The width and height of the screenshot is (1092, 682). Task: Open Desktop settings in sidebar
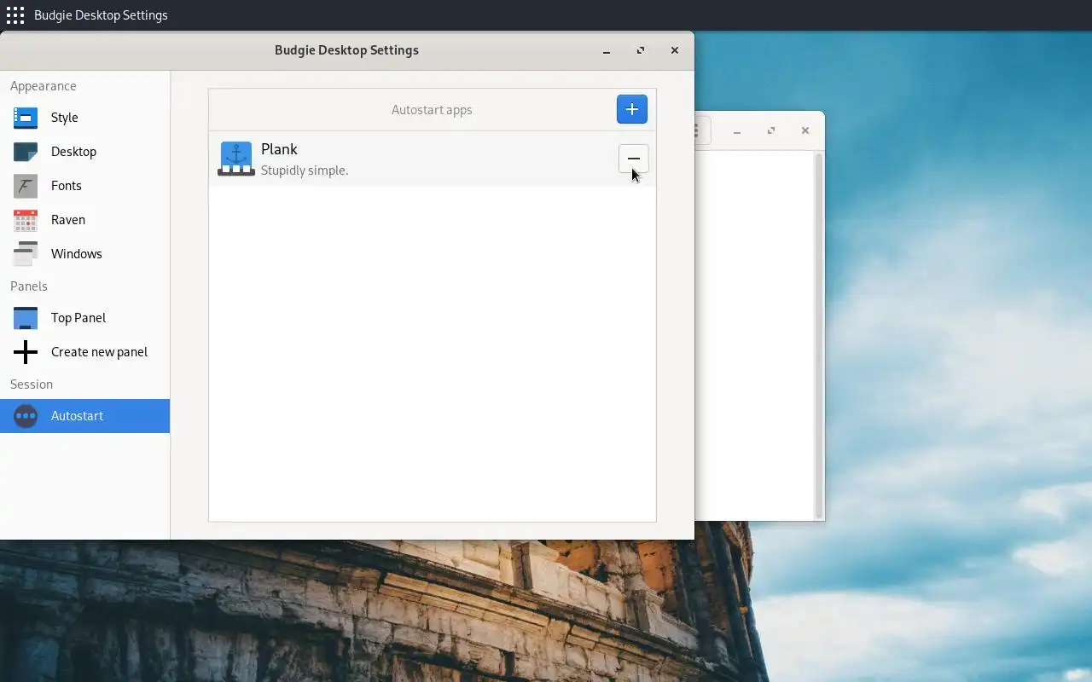pos(84,152)
